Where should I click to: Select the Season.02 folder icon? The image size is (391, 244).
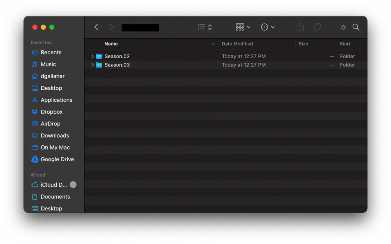pos(99,56)
